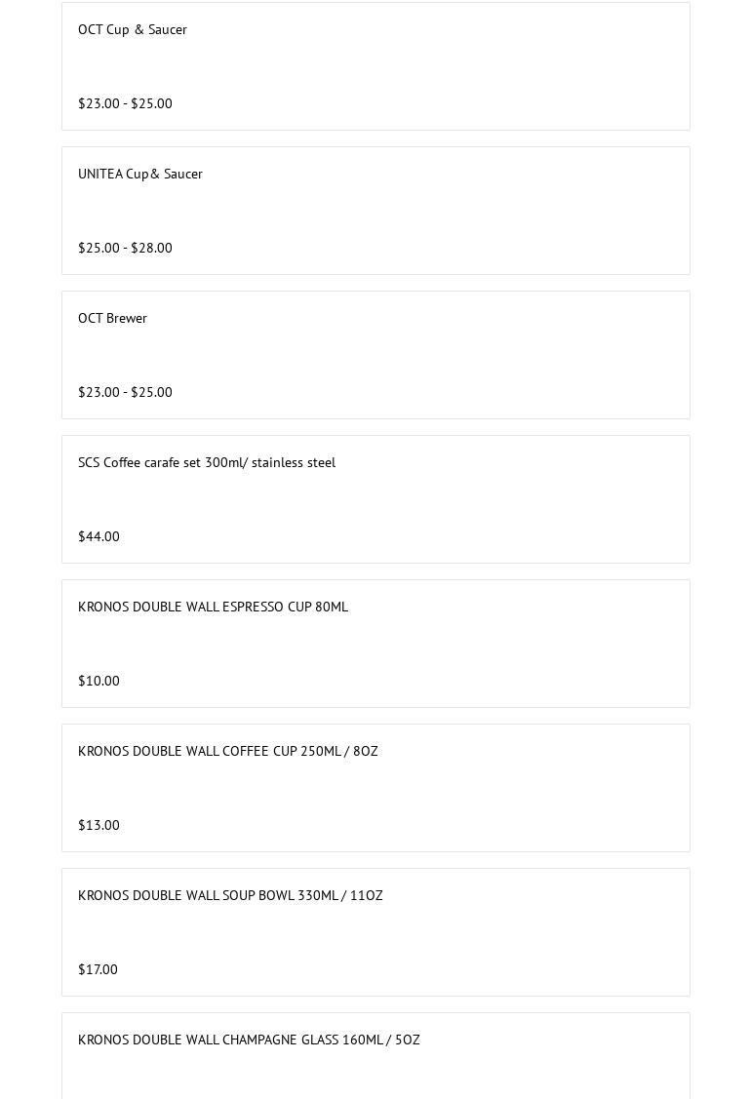Image resolution: width=751 pixels, height=1099 pixels.
Task: Select the $25.00 - $28.00 price text
Action: 125,248
